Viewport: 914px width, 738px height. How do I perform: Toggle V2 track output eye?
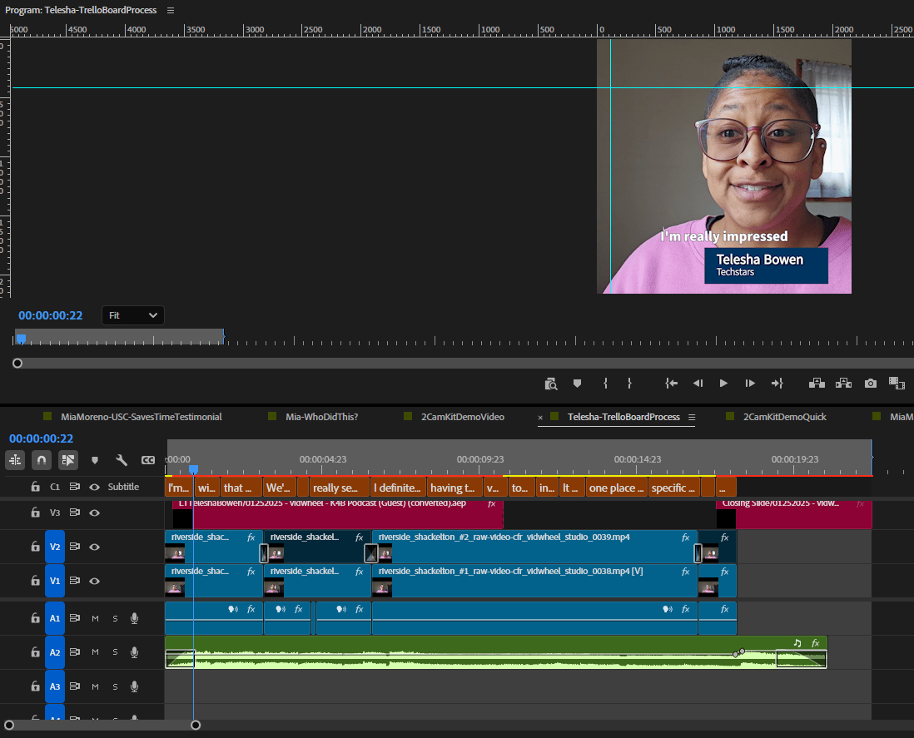point(94,547)
